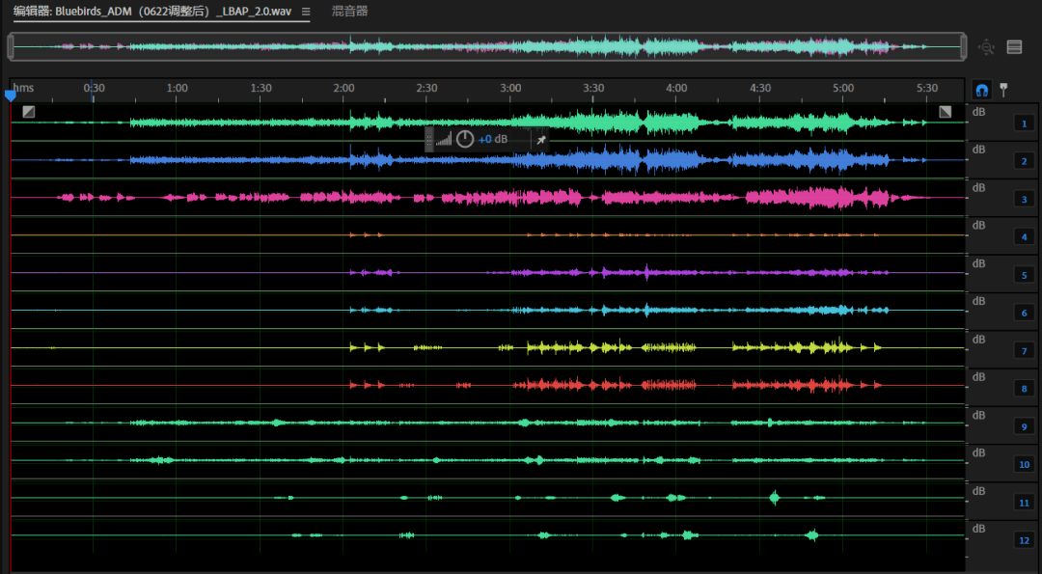Toggle channel 1 enable button
The height and width of the screenshot is (574, 1042).
(1024, 123)
